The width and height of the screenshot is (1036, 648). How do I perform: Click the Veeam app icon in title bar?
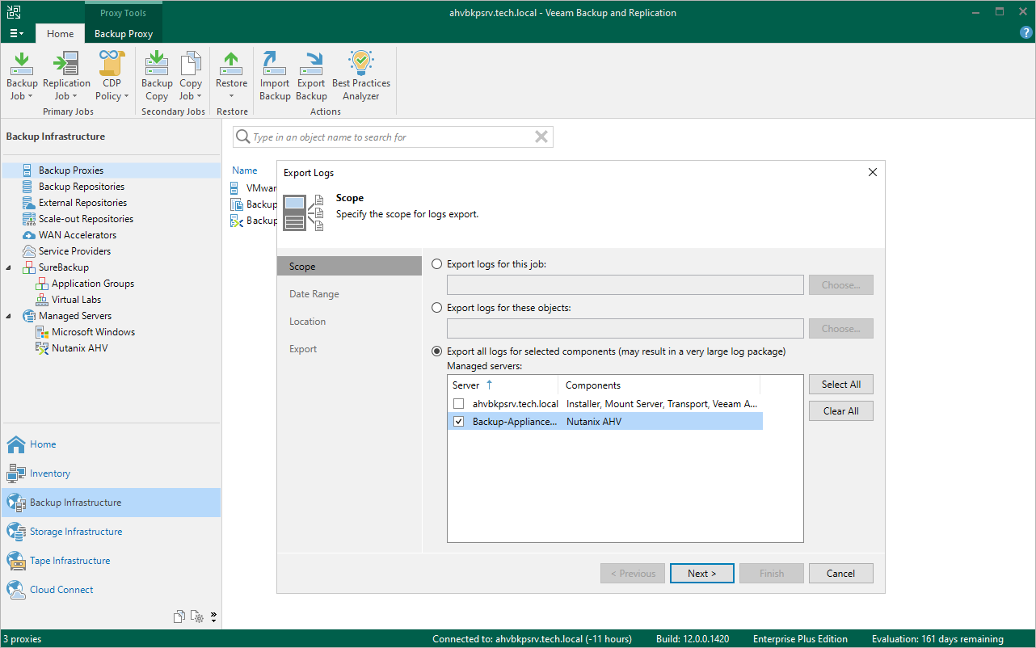[x=14, y=12]
